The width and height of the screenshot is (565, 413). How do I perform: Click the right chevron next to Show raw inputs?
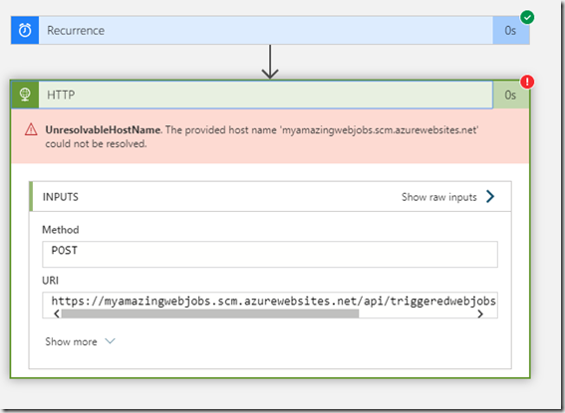coord(490,196)
